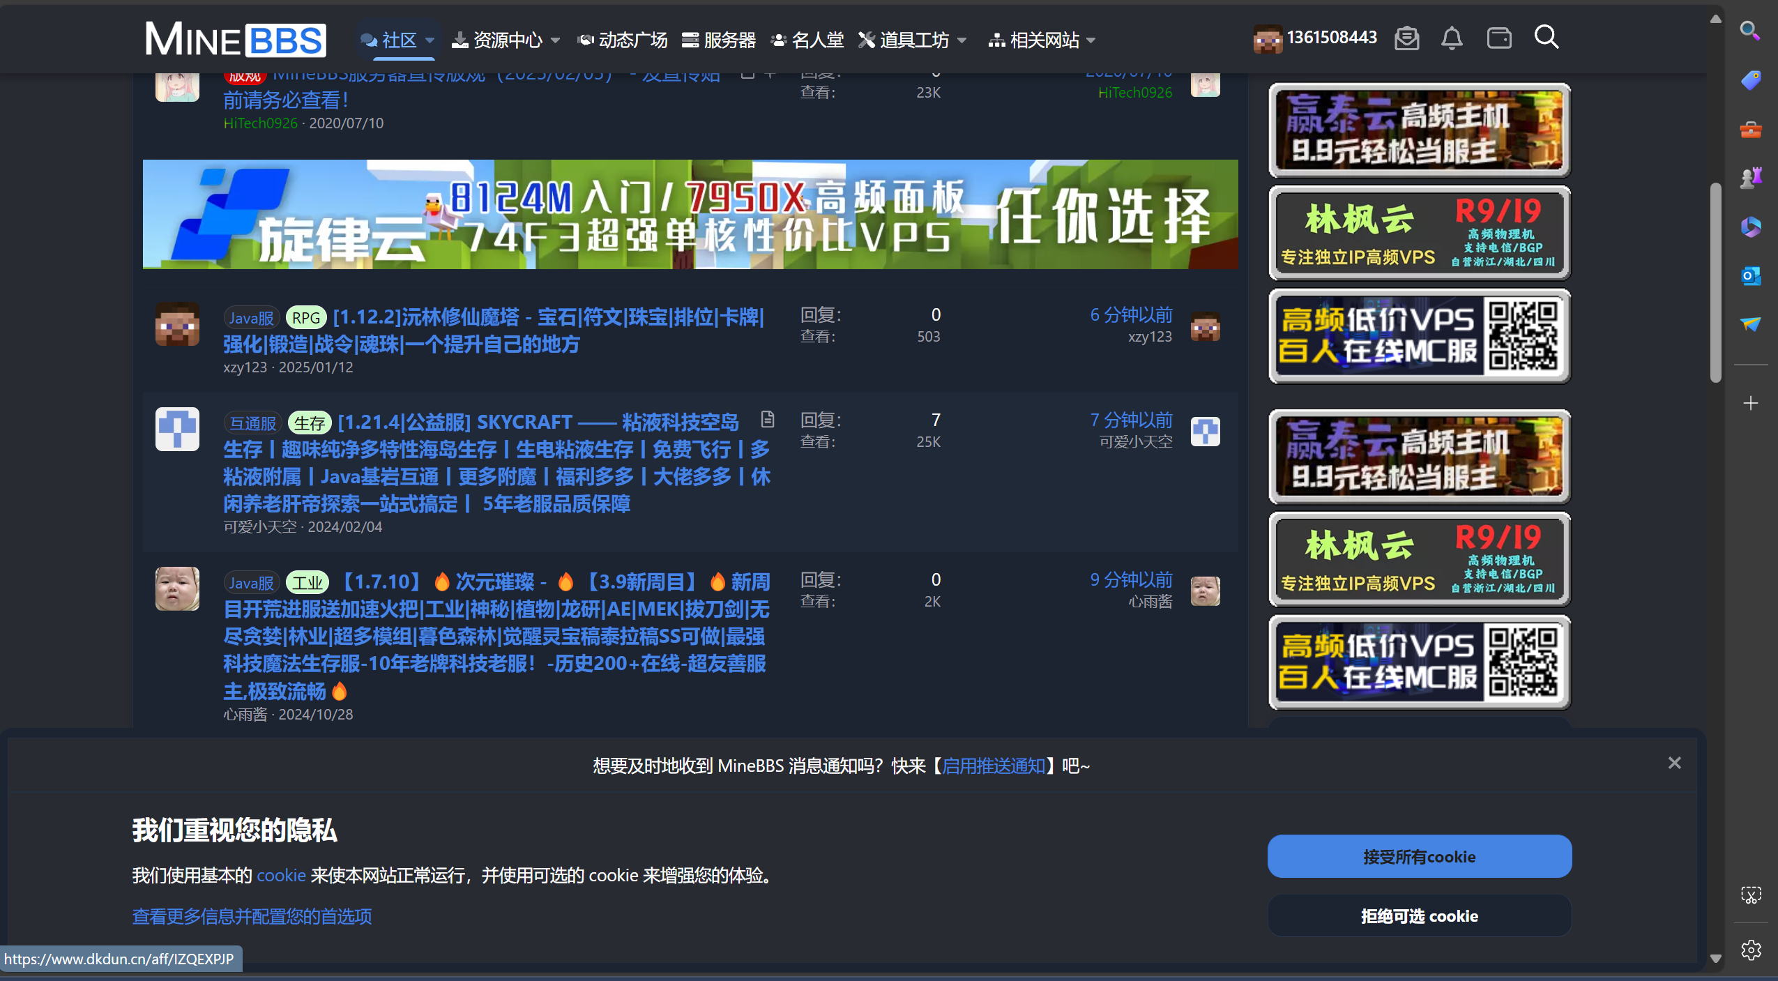Click the 6 分钟以前 timestamp
This screenshot has height=981, width=1778.
pyautogui.click(x=1131, y=314)
